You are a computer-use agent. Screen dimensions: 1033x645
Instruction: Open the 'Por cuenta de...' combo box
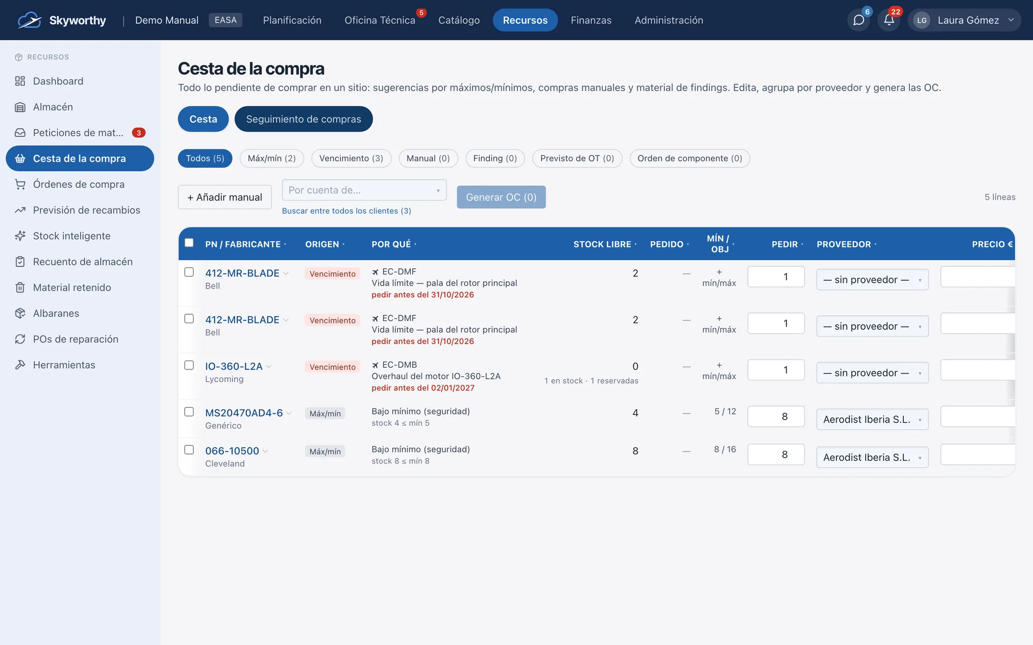pos(364,190)
